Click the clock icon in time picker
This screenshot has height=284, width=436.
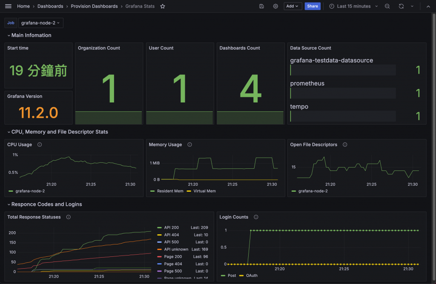click(x=332, y=6)
